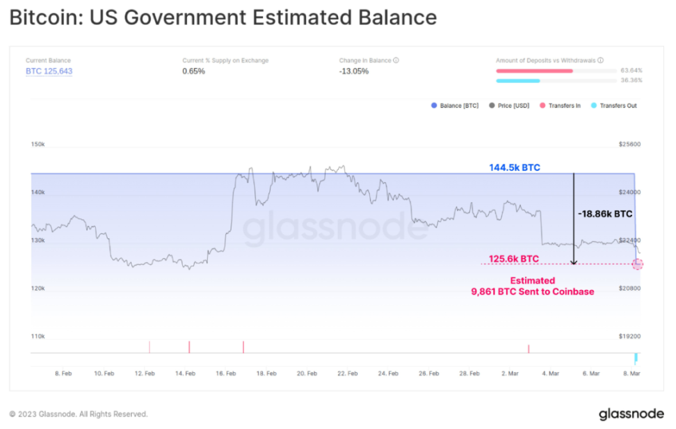
Task: Click the pink transfer bar near 3. Mar
Action: click(529, 348)
